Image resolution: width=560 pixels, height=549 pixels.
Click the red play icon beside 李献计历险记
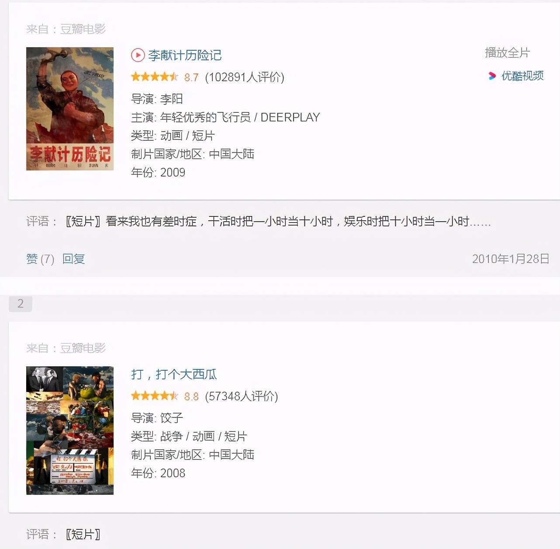(138, 55)
